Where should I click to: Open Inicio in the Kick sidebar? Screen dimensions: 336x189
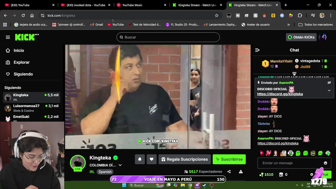[18, 50]
